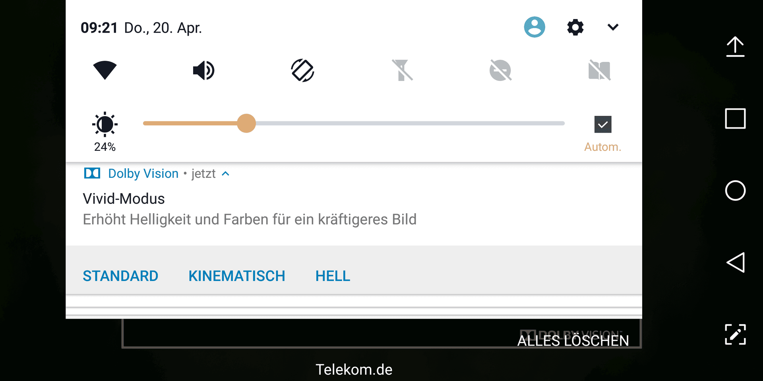This screenshot has width=763, height=381.
Task: Tap the Vivid-Modus notification text
Action: click(124, 198)
